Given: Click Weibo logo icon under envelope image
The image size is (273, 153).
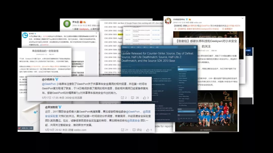Looking at the screenshot, I should pyautogui.click(x=19, y=128).
